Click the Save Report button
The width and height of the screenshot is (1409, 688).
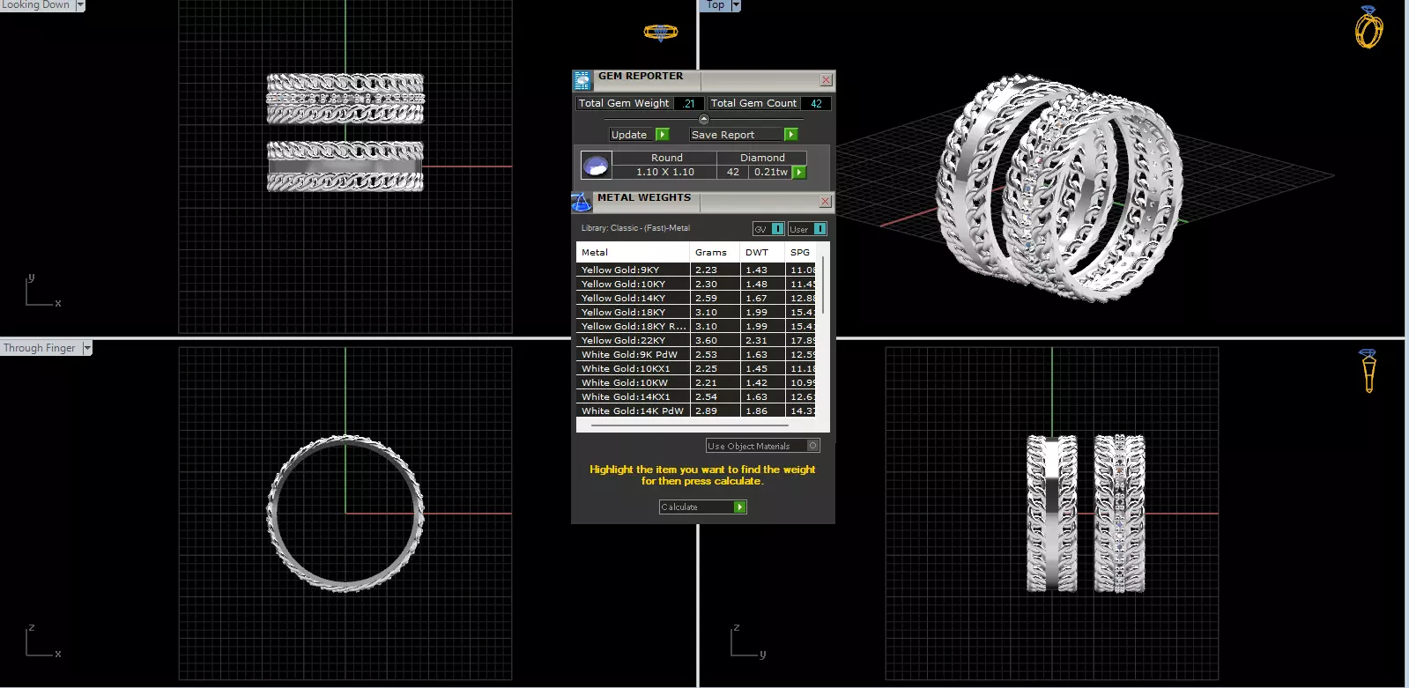[x=744, y=135]
